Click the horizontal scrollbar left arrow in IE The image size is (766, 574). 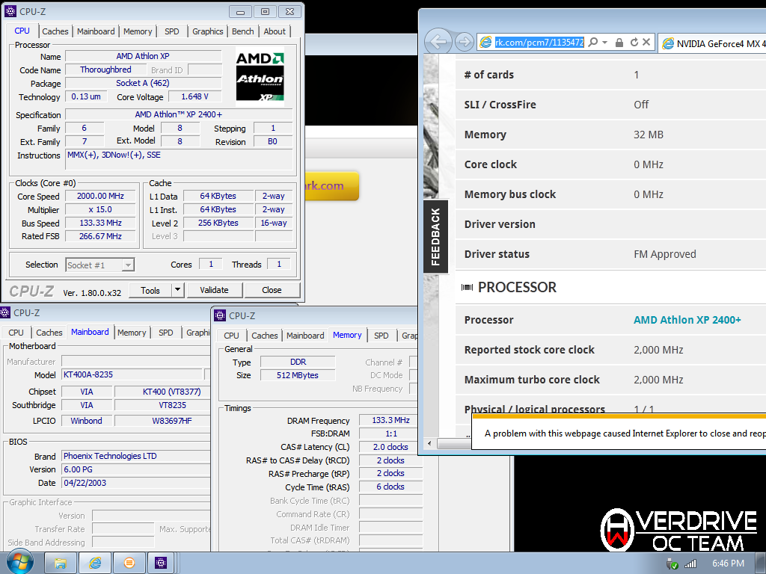(429, 444)
